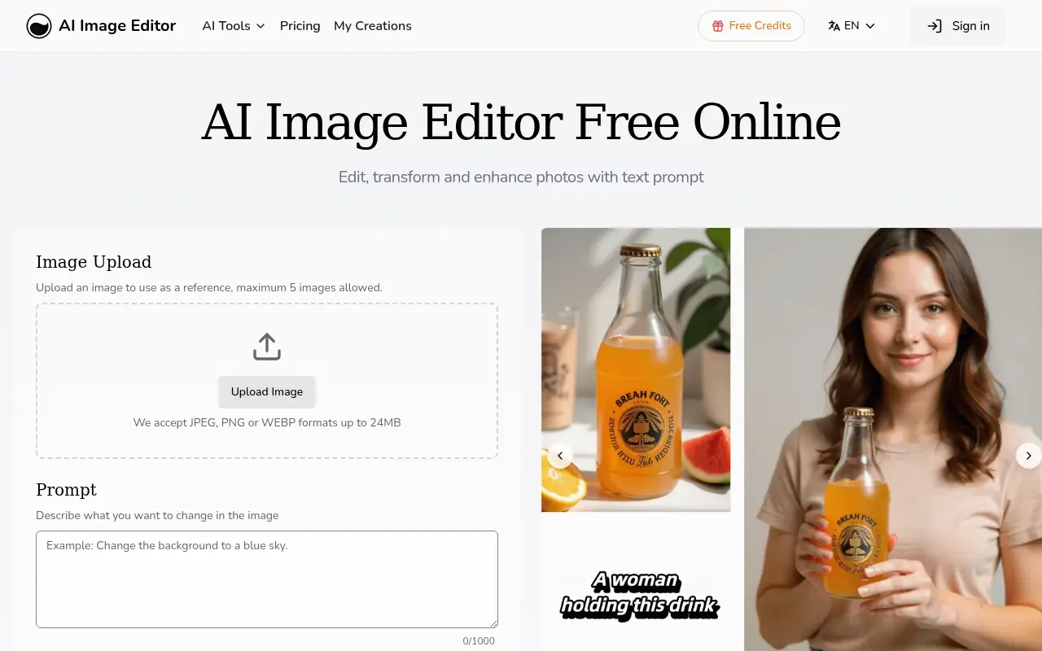Click inside the prompt text area
1042x651 pixels.
tap(267, 579)
